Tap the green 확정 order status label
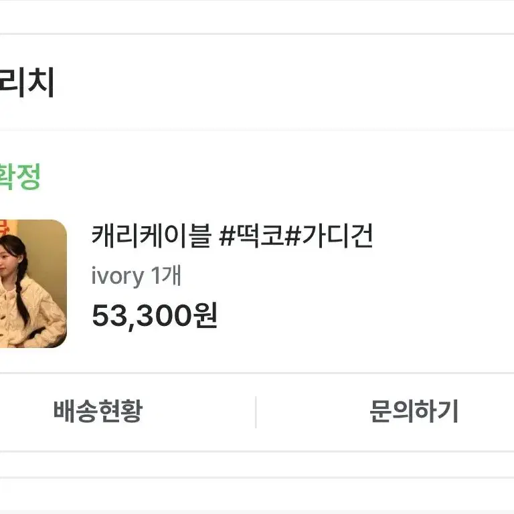 point(19,177)
